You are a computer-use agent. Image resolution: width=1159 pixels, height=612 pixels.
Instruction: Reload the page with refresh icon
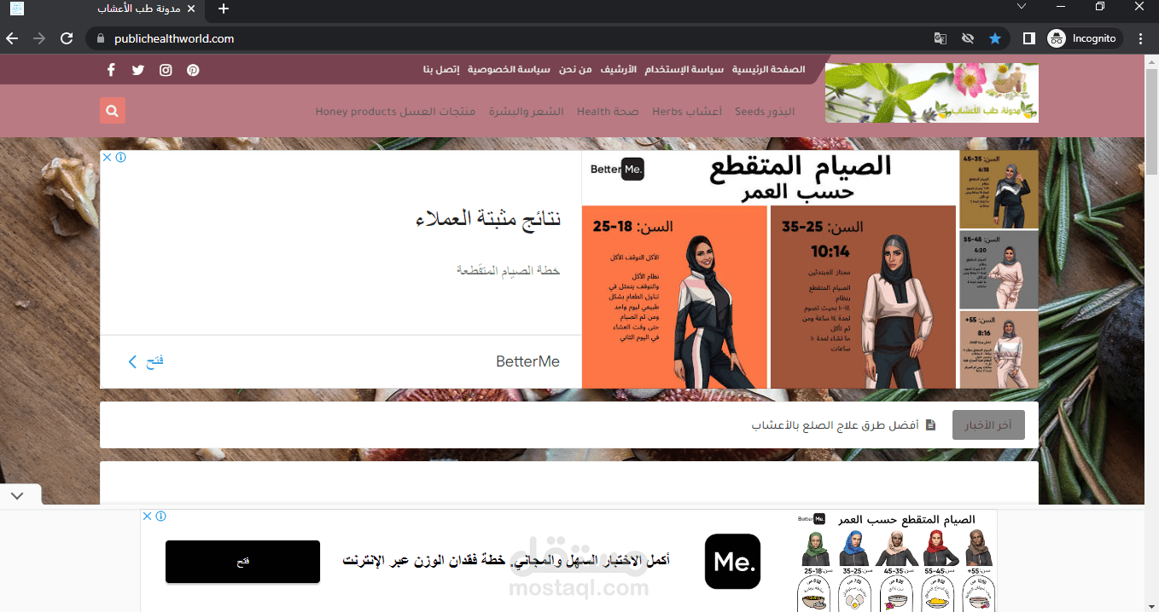67,38
